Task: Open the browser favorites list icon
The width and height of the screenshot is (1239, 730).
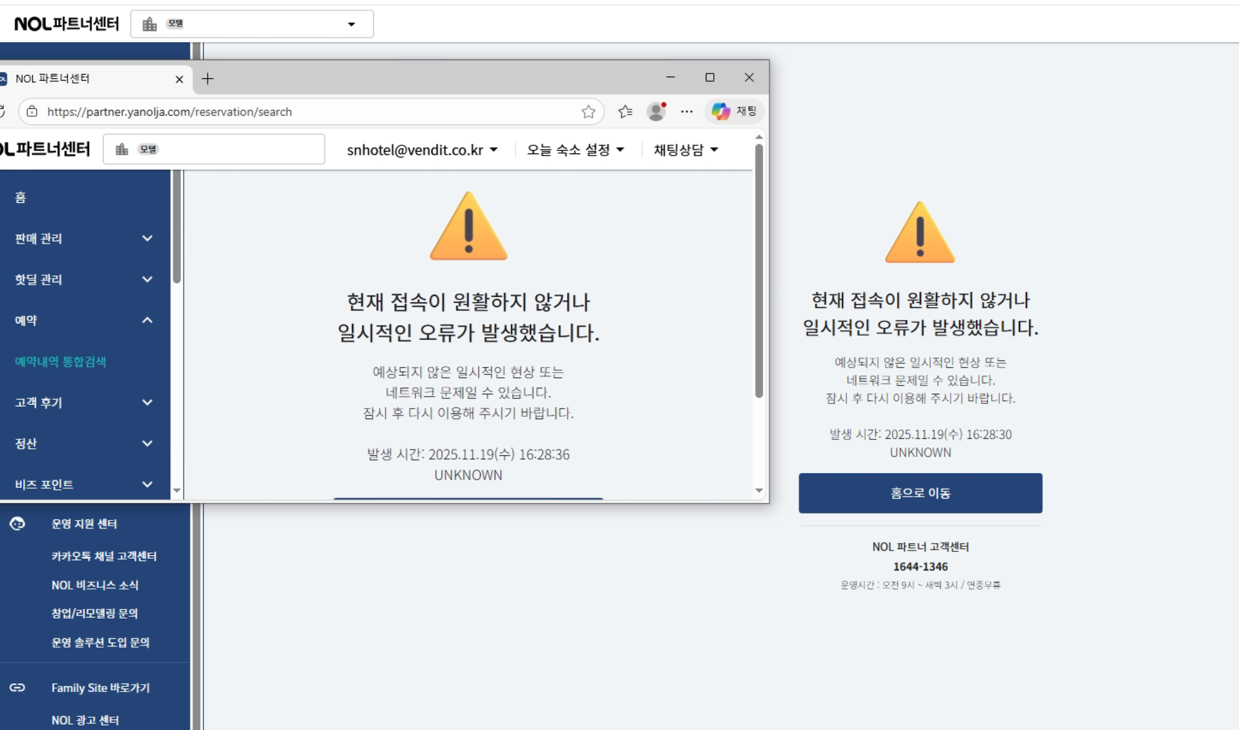Action: coord(625,112)
